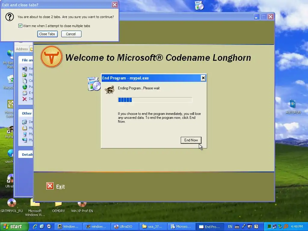Switch to the window... MyPal taskbar button

[x=97, y=226]
